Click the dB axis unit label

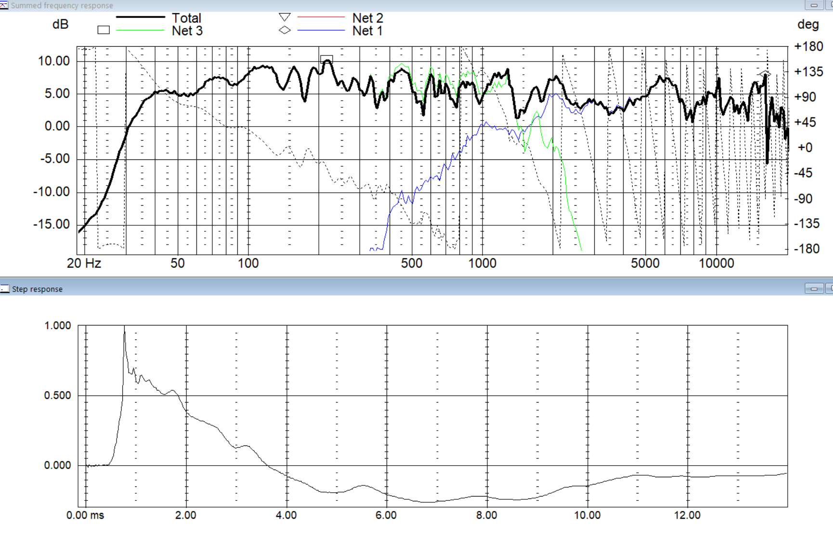coord(61,25)
